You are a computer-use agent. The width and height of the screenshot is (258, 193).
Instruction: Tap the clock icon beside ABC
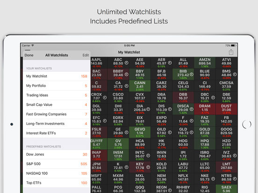pyautogui.click(x=126, y=62)
